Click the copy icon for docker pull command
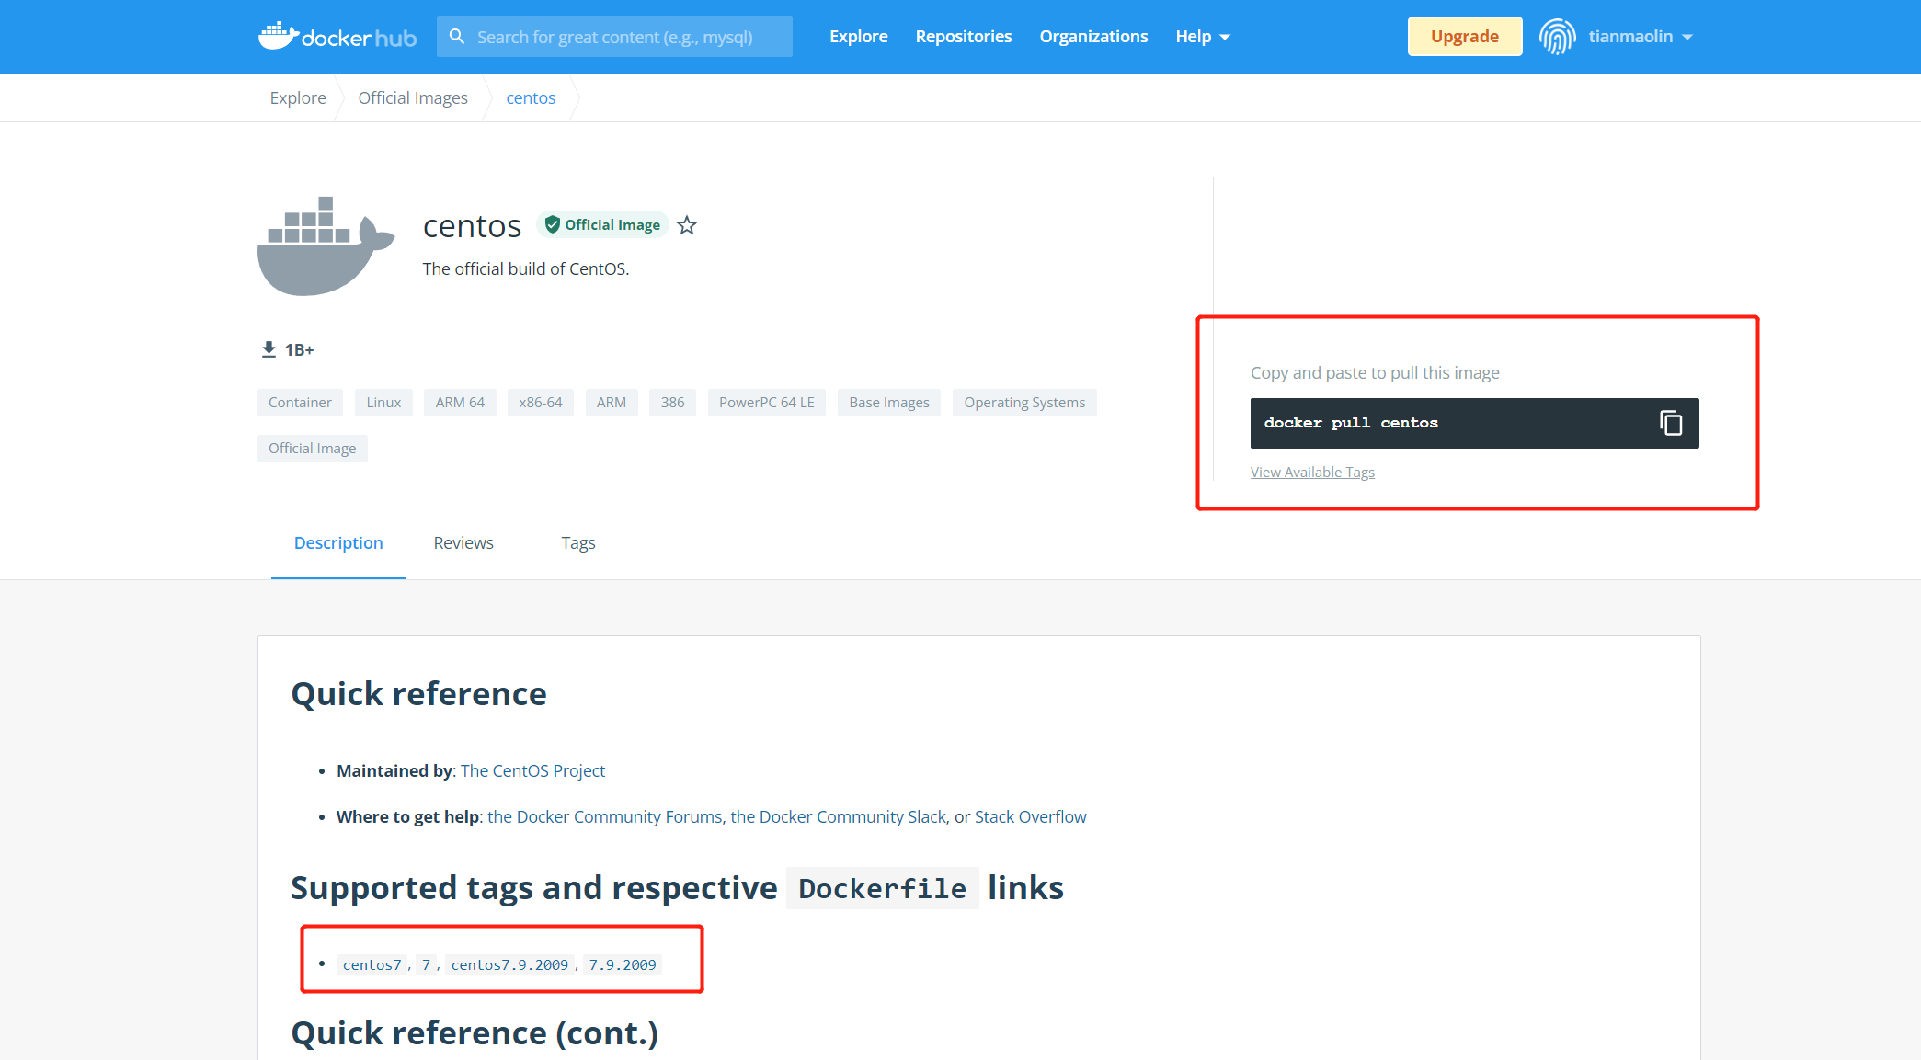 (1671, 422)
